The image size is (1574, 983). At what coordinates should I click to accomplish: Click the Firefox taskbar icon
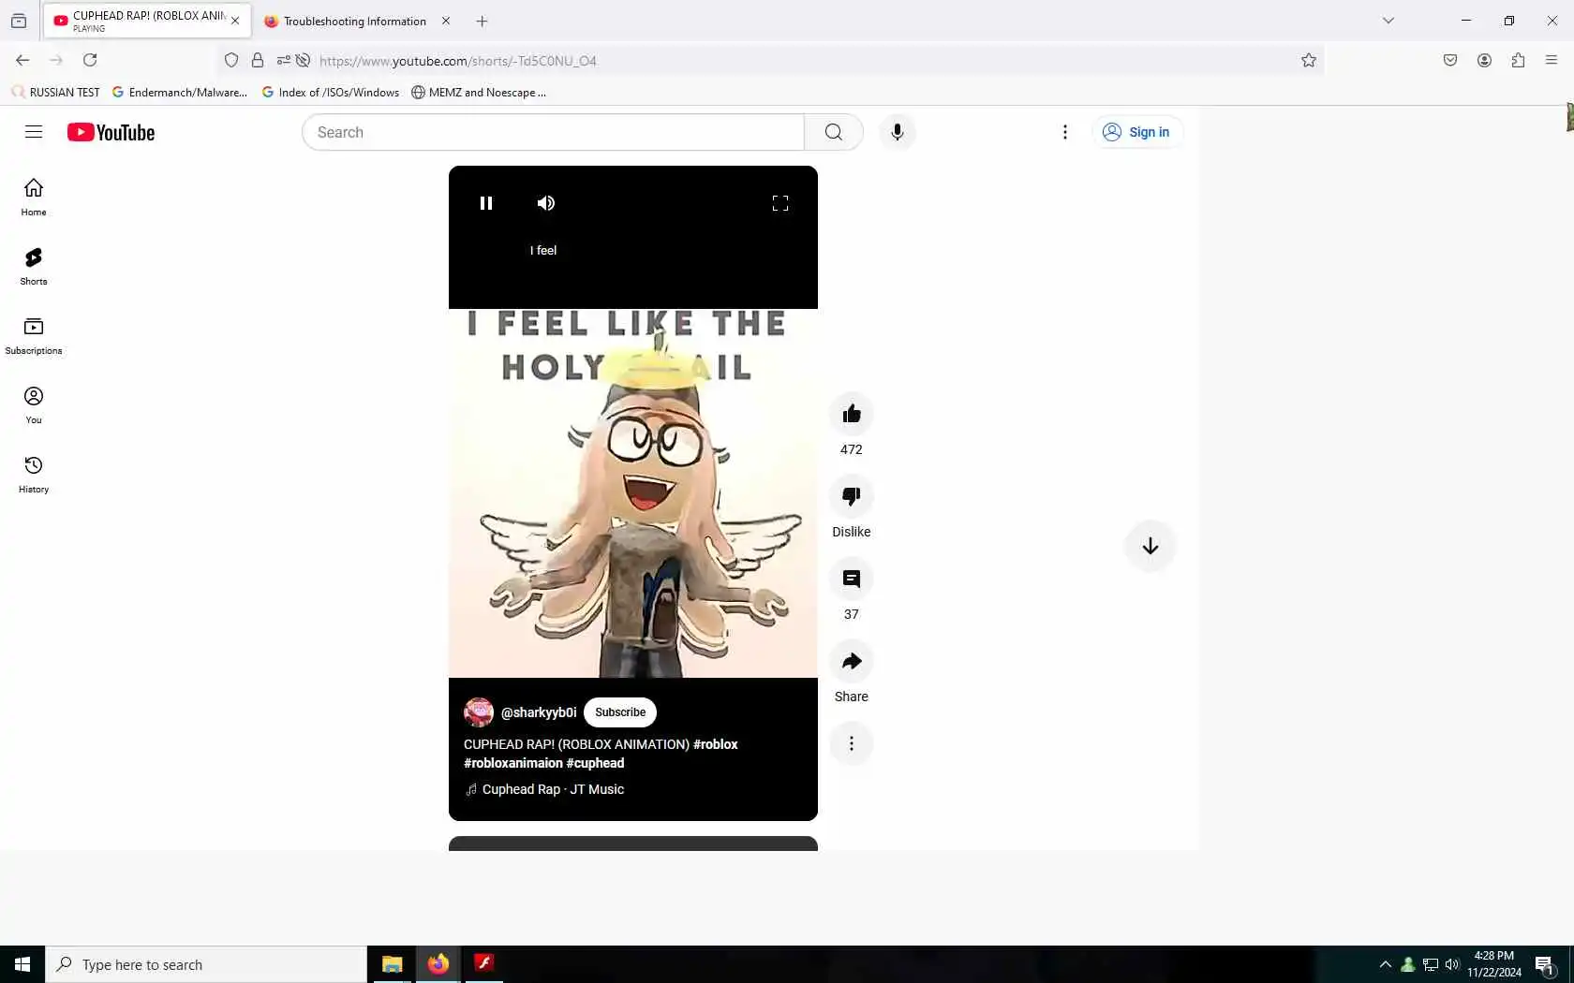pyautogui.click(x=438, y=964)
